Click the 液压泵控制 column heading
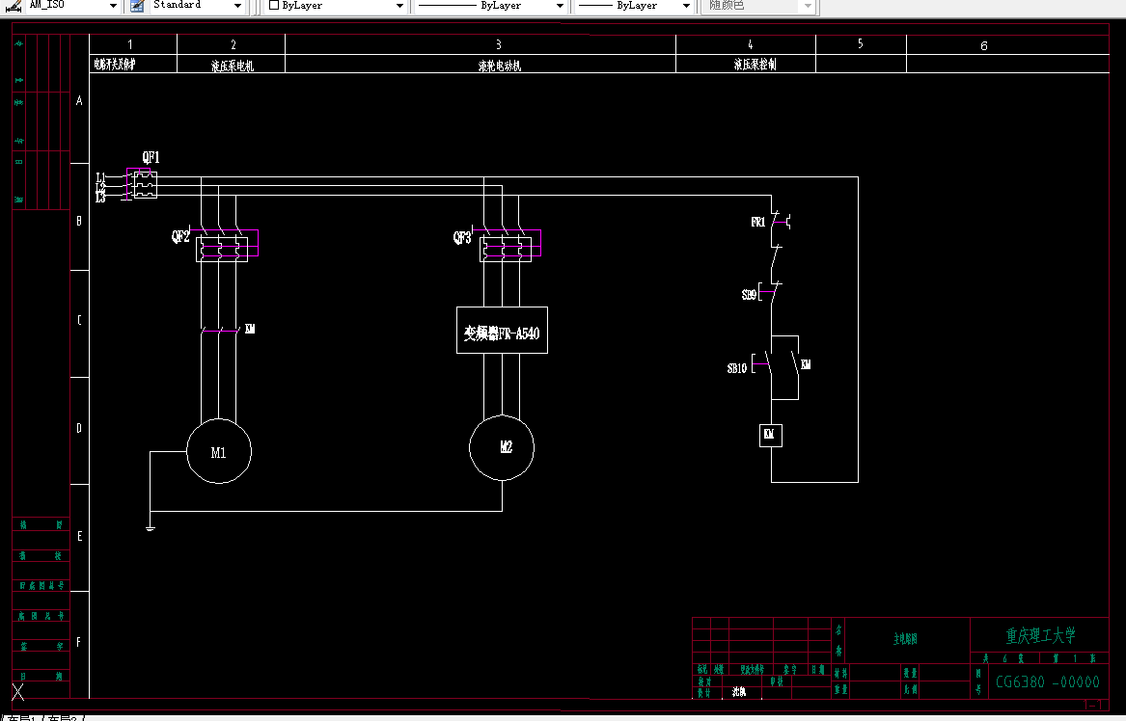 755,65
